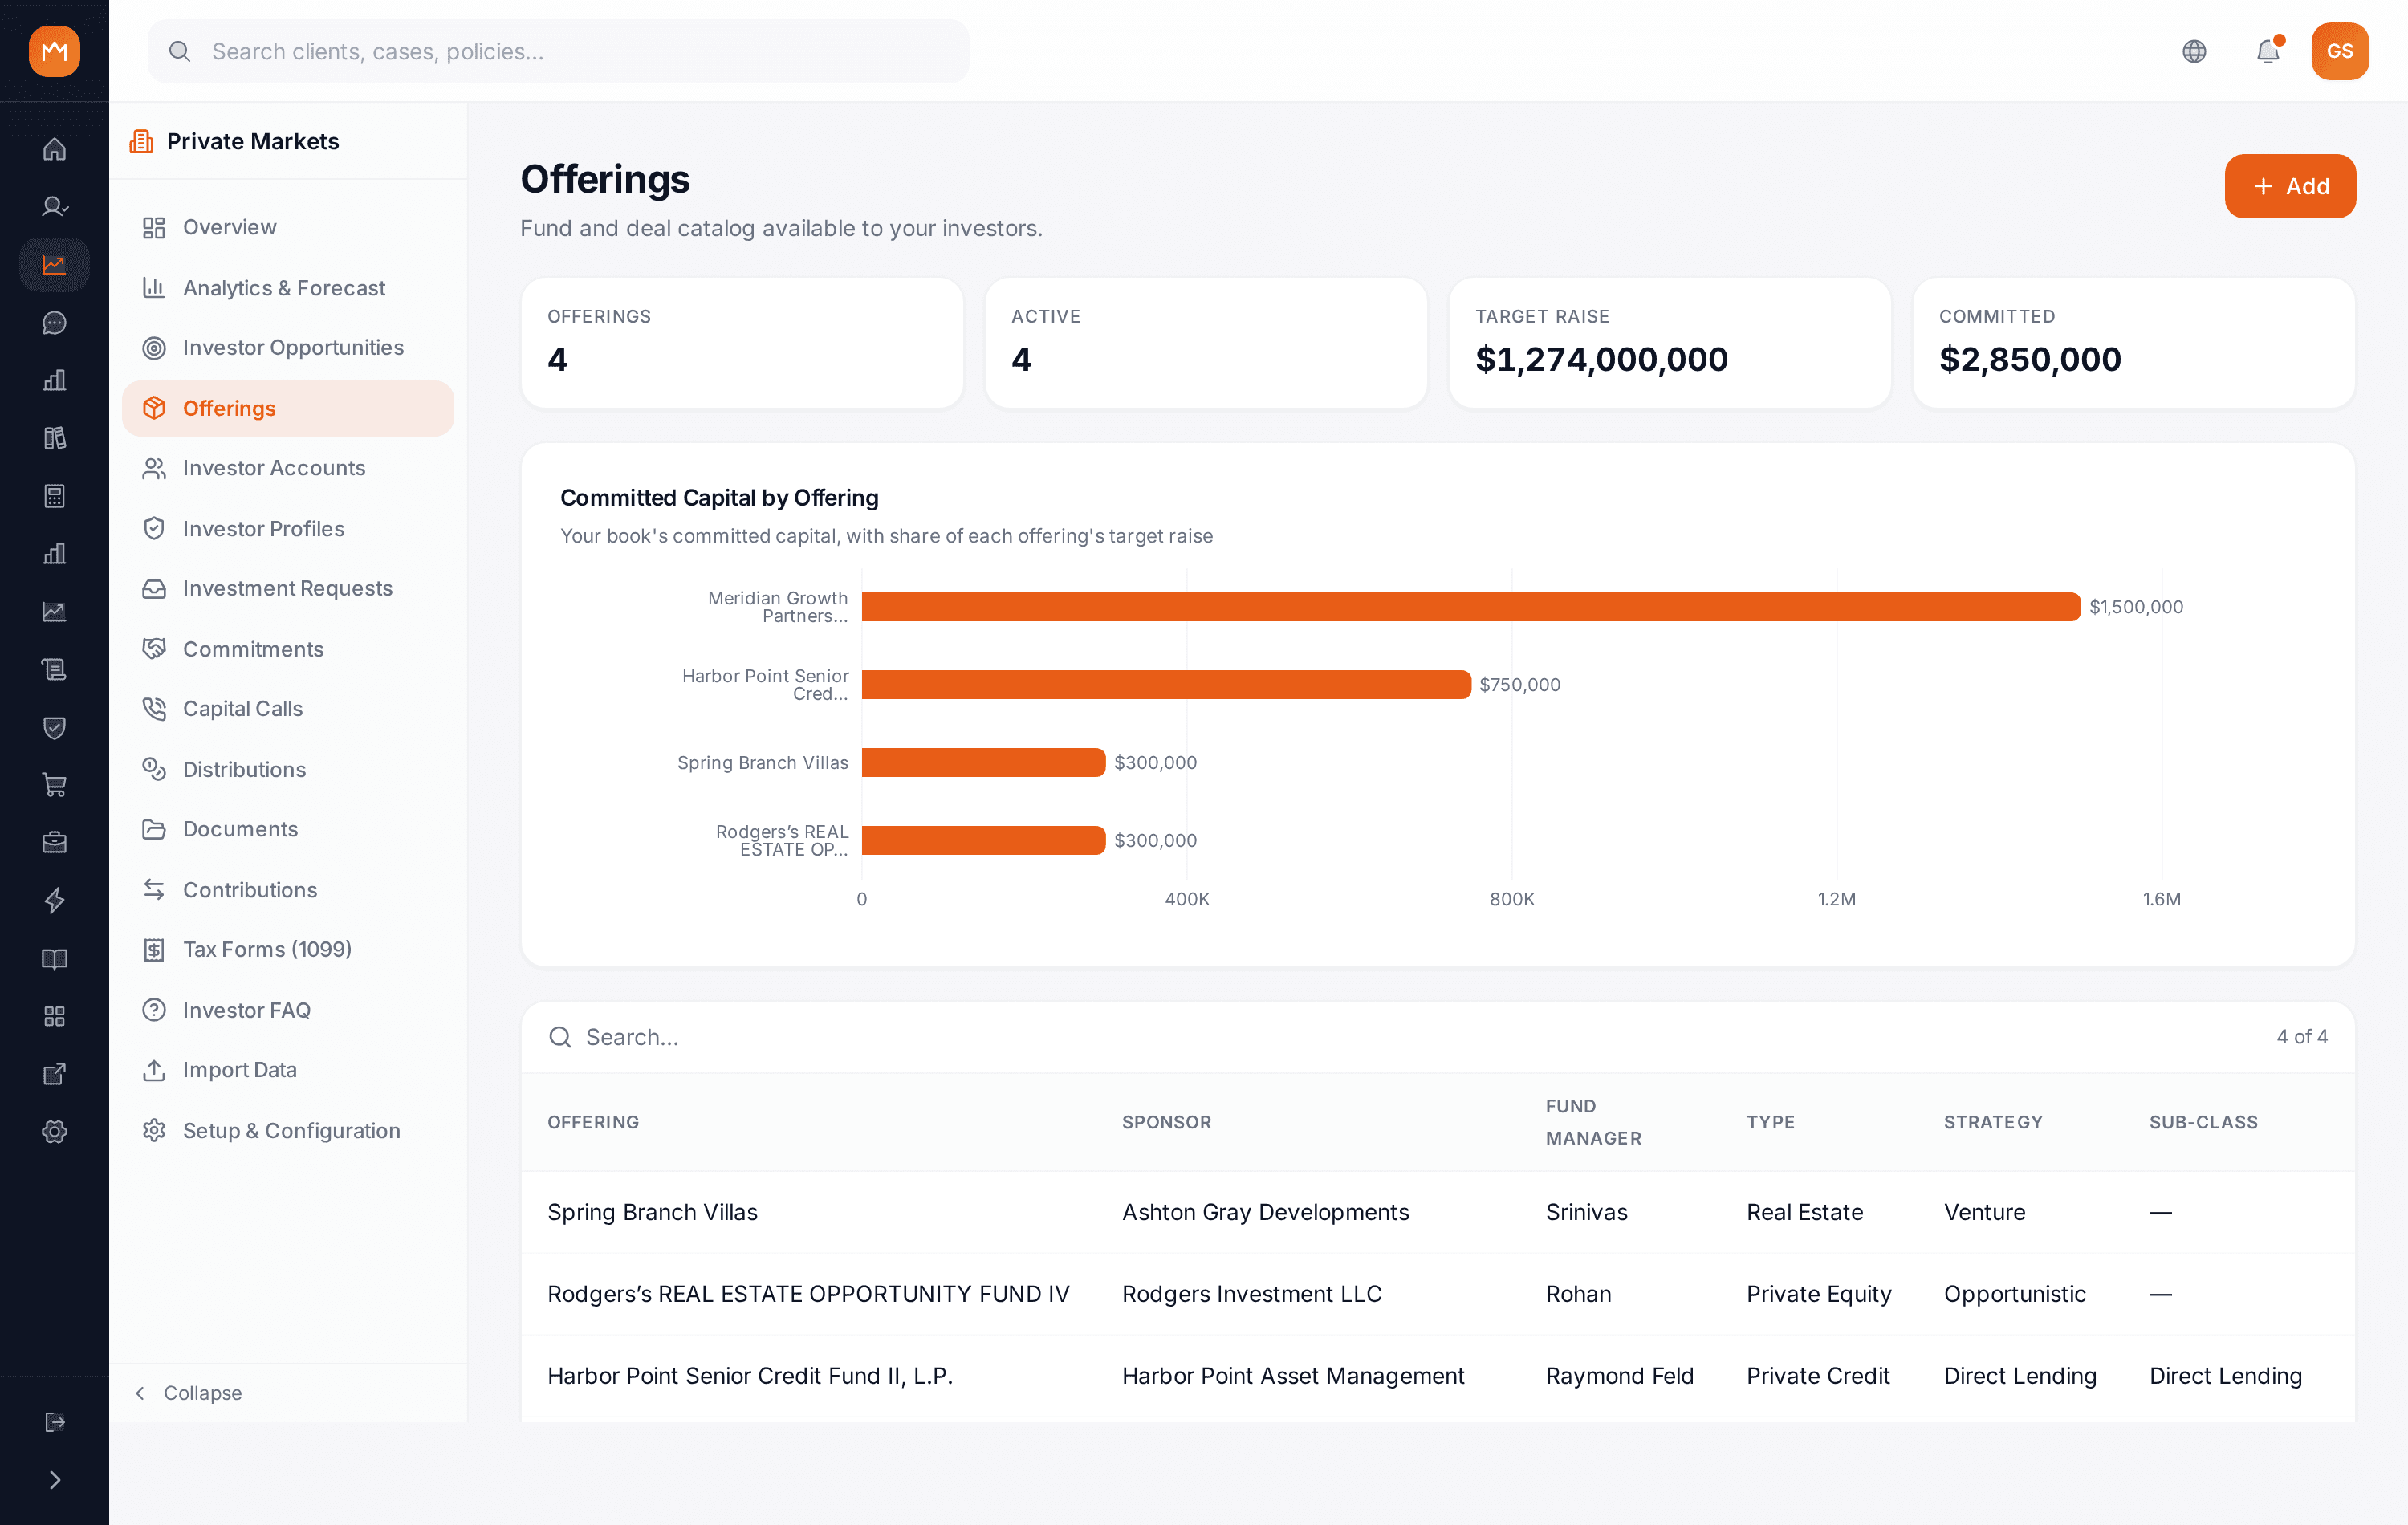Click the chat bubble icon in rail
Image resolution: width=2408 pixels, height=1525 pixels.
(x=54, y=322)
